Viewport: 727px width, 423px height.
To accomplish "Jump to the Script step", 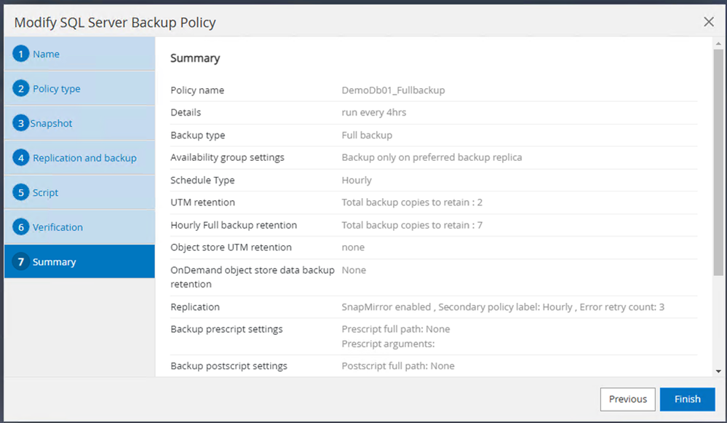I will pos(46,193).
